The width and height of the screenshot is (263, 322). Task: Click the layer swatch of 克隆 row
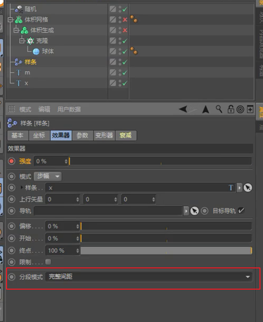pos(113,40)
